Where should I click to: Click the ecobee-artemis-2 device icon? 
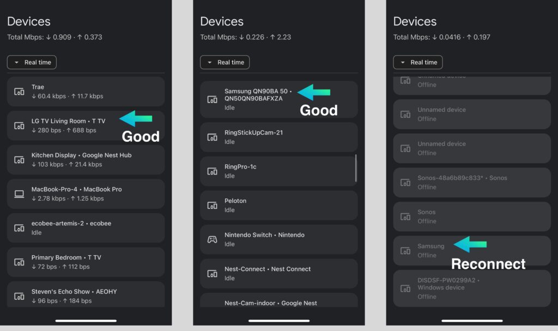19,228
